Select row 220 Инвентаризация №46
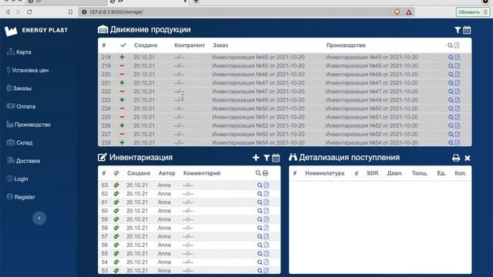 point(284,75)
